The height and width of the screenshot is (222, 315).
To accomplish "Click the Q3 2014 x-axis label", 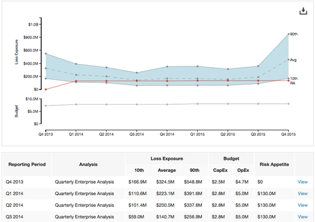I will click(137, 134).
